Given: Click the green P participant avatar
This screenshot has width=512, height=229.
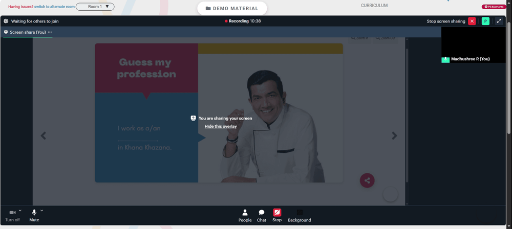Looking at the screenshot, I should tap(485, 21).
